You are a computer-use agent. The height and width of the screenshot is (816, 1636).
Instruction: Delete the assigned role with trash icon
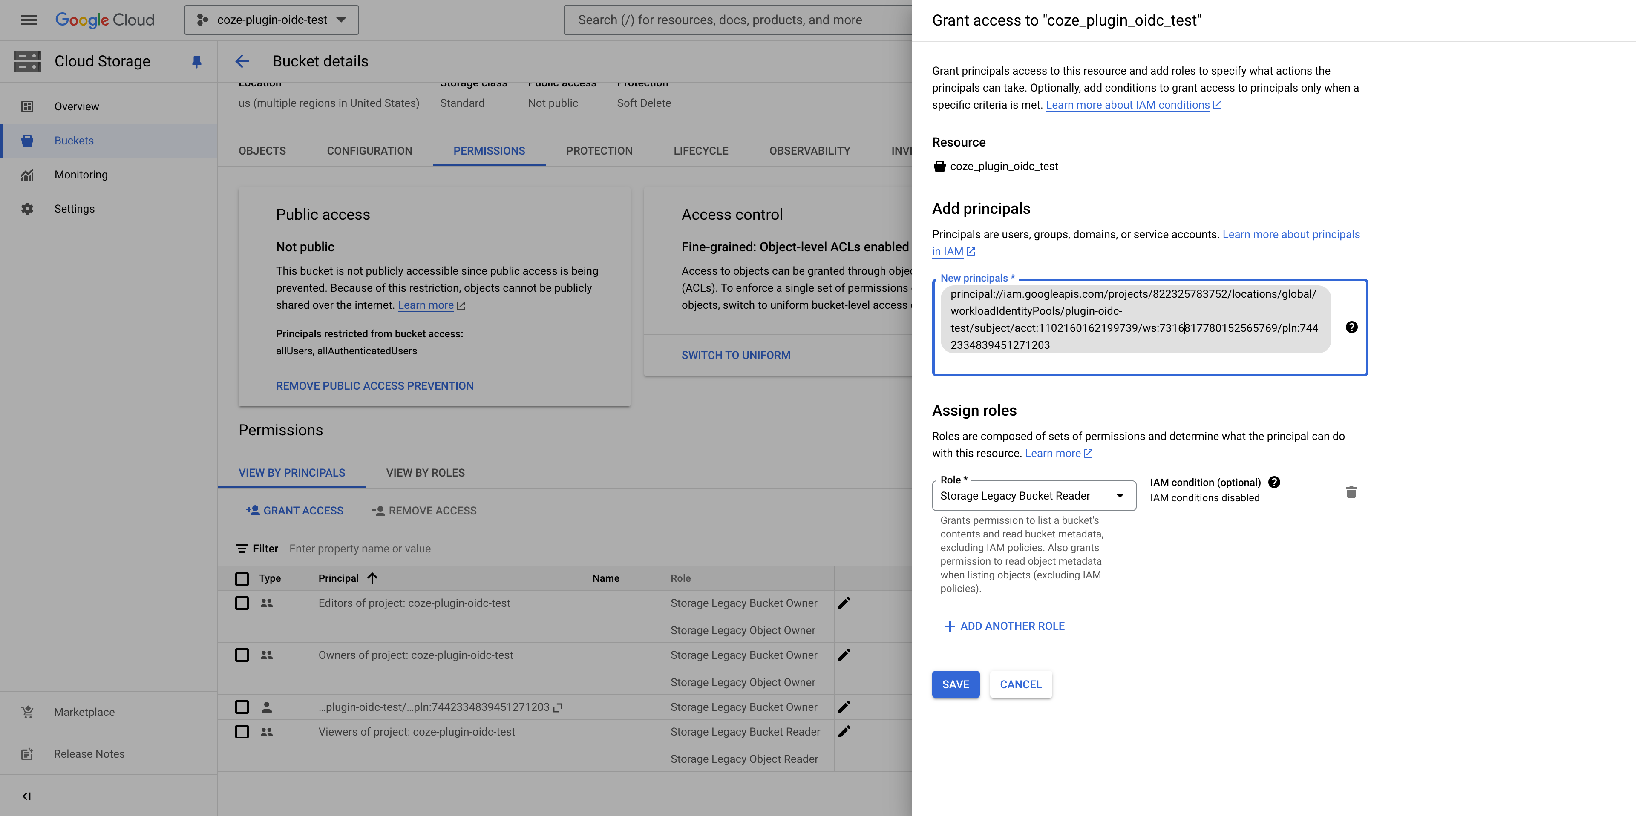point(1351,492)
